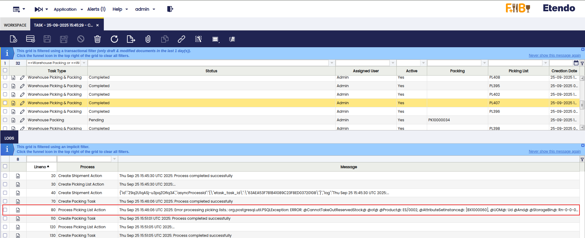Clear filters with the tasks grid funnel icon
The height and width of the screenshot is (238, 585).
pos(582,63)
